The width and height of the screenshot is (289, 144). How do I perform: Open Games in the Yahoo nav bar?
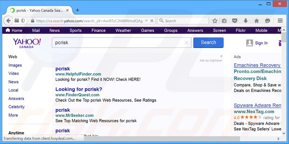click(147, 31)
